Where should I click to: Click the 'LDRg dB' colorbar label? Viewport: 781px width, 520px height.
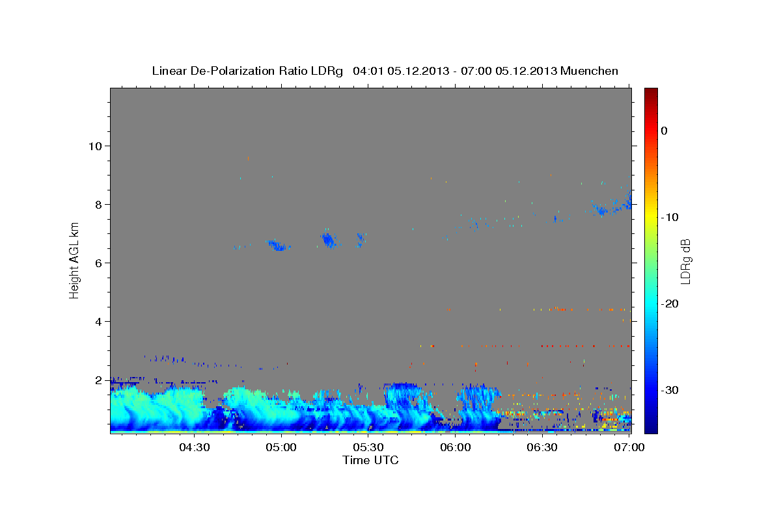pyautogui.click(x=685, y=261)
